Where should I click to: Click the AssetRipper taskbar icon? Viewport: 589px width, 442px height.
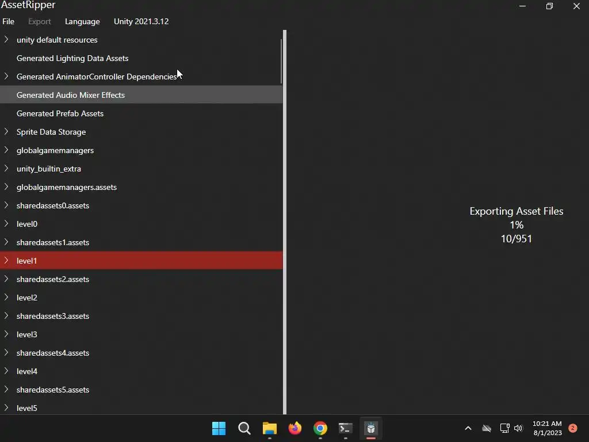[x=371, y=428]
